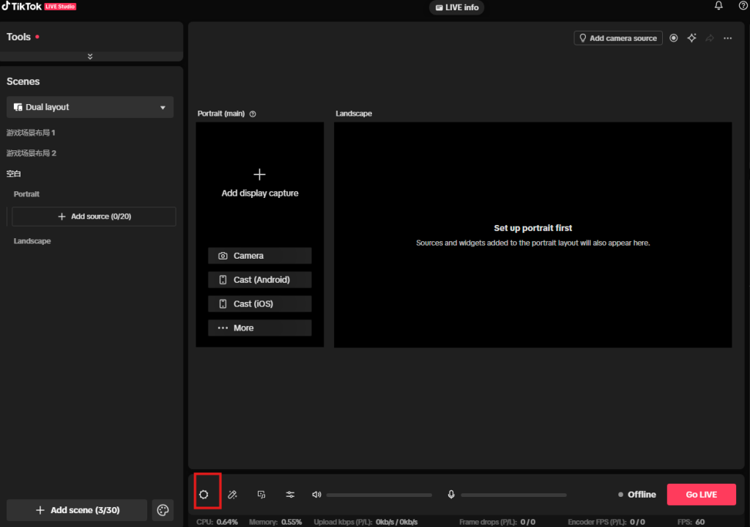The image size is (750, 527).
Task: Click Portrait (main) info icon
Action: click(x=253, y=114)
